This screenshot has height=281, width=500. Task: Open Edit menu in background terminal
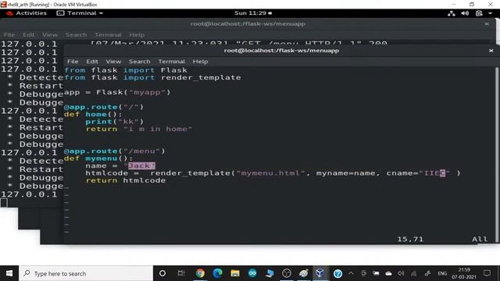point(28,34)
